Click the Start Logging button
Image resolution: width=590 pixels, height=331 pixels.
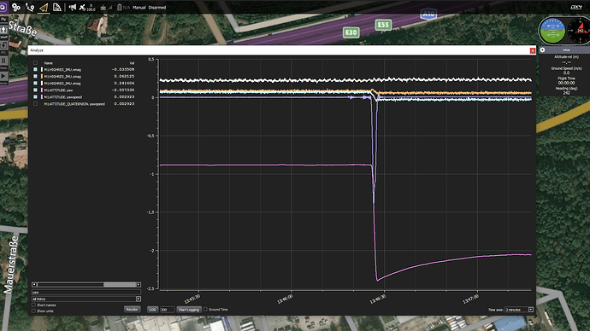pos(188,310)
